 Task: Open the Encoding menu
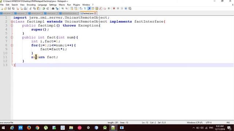coord(31,5)
